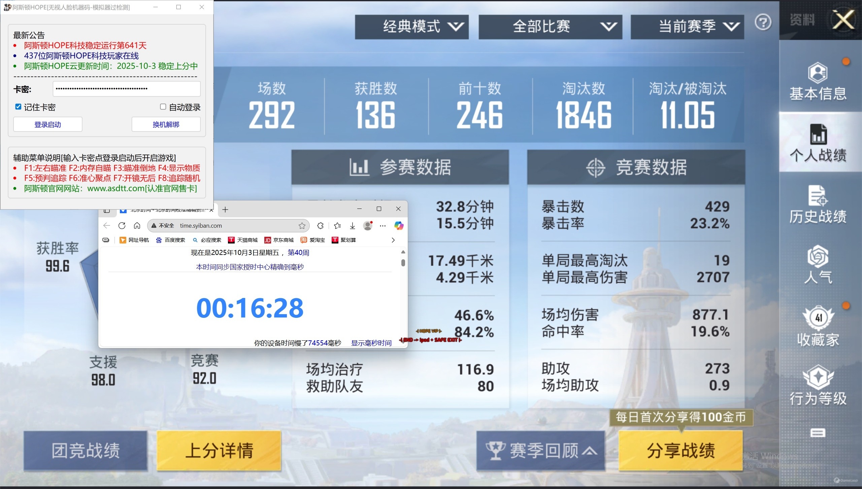Open the 历史战绩 history icon
Image resolution: width=862 pixels, height=489 pixels.
click(818, 196)
